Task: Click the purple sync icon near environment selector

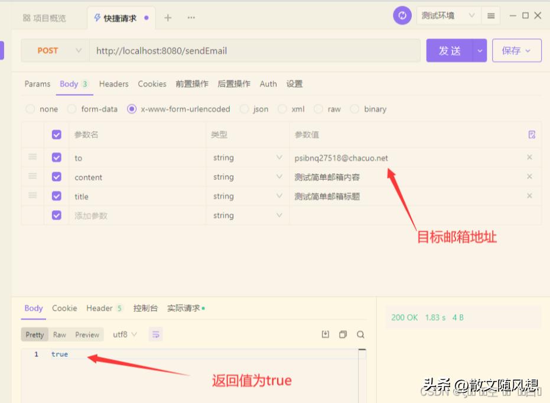Action: click(402, 15)
